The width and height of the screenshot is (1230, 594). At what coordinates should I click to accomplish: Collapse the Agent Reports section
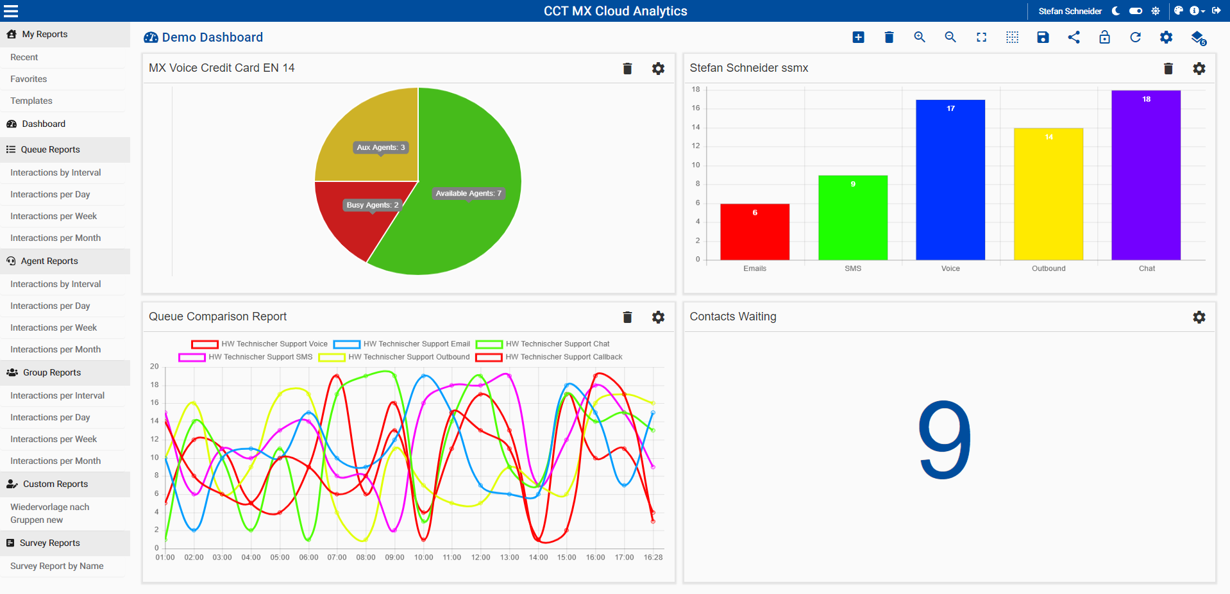coord(49,261)
